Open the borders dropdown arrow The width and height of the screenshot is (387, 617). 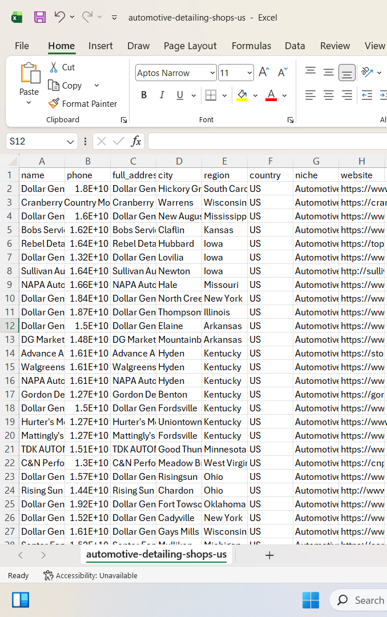click(x=224, y=95)
